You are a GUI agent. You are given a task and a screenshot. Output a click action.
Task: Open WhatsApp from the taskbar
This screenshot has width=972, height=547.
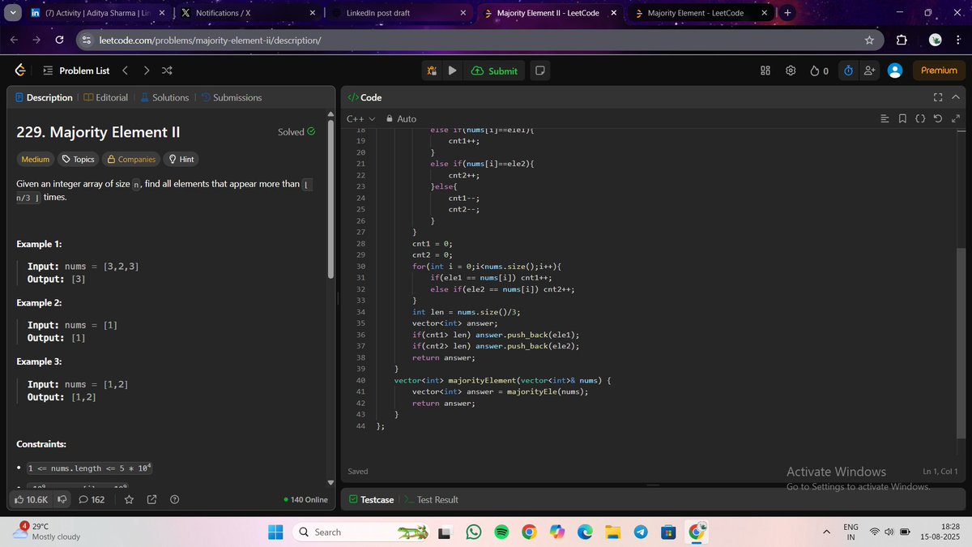(x=474, y=532)
